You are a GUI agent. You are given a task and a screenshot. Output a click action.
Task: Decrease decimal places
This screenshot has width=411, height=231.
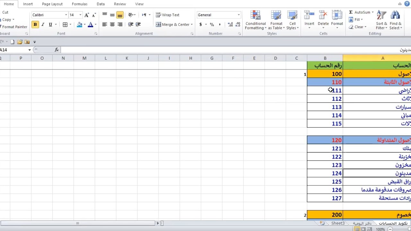tap(238, 24)
